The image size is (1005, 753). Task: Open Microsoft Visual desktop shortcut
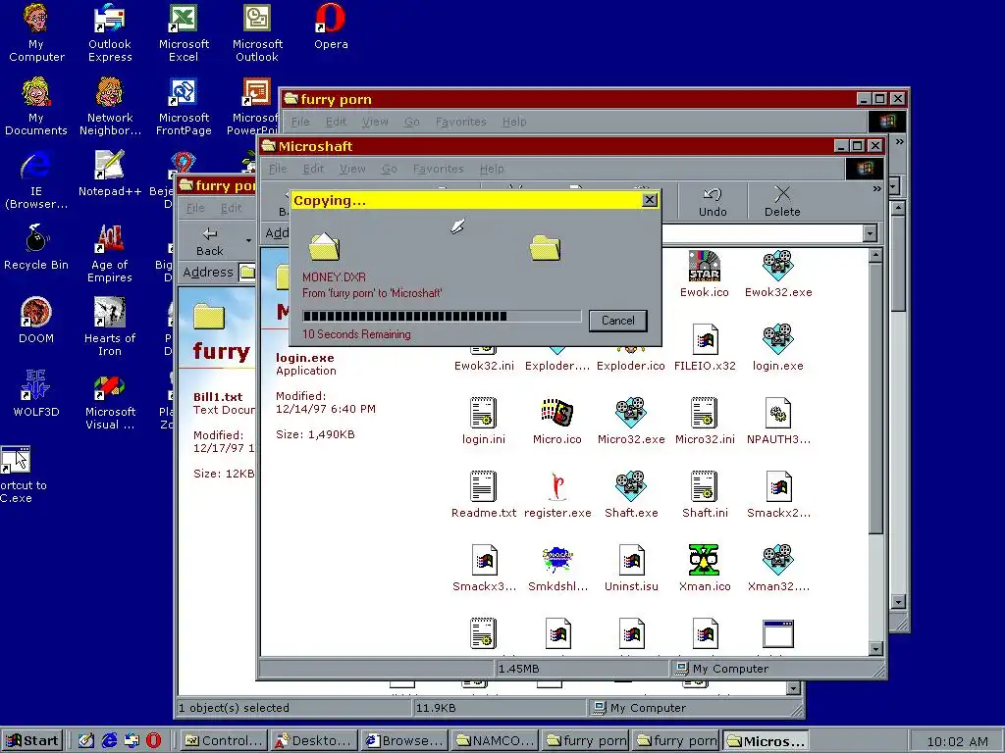pos(110,400)
